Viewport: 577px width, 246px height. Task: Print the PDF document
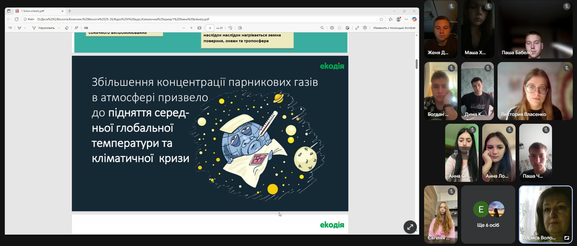click(332, 28)
